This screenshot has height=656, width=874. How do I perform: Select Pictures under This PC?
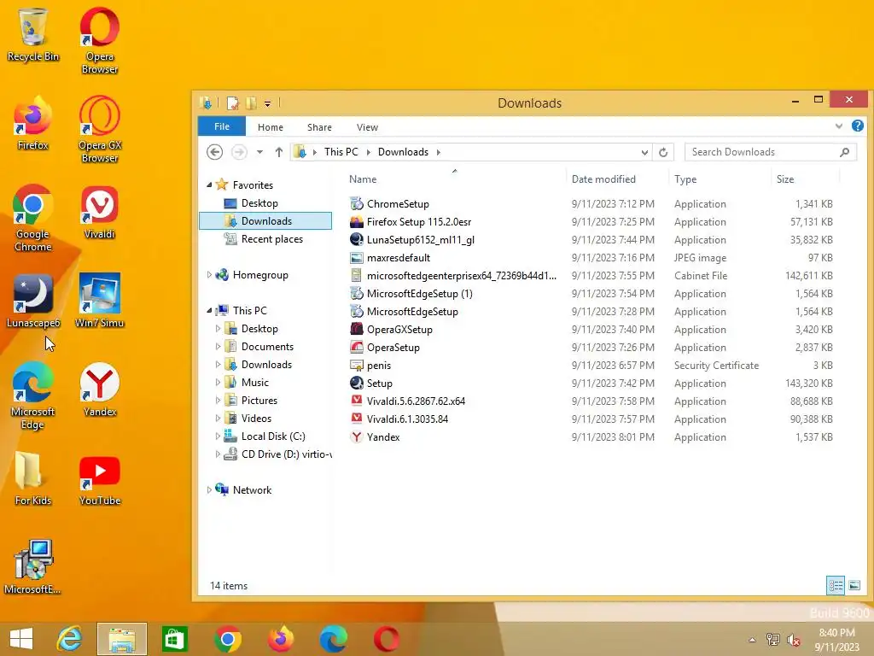click(259, 400)
